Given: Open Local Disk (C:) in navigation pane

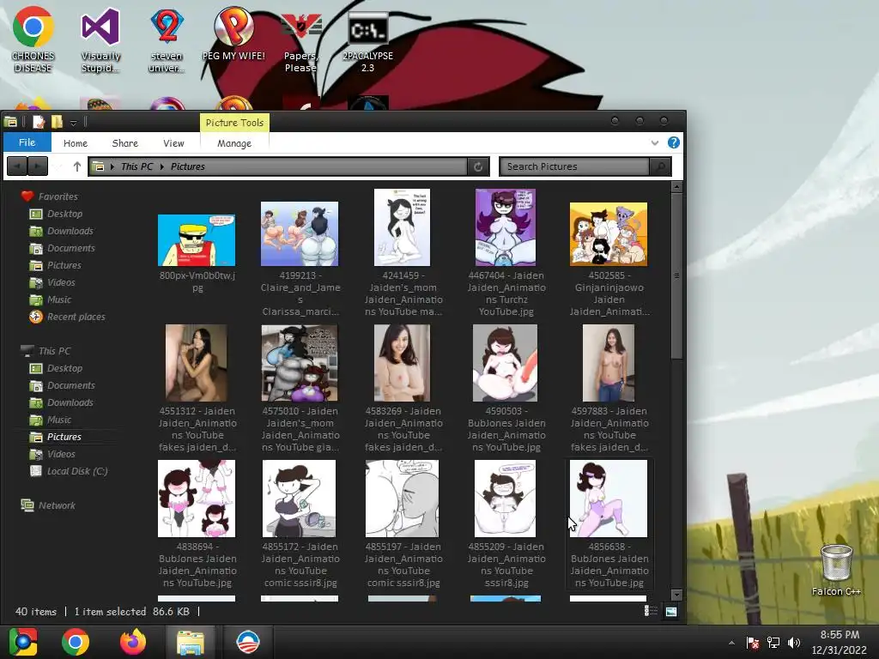Looking at the screenshot, I should tap(76, 471).
